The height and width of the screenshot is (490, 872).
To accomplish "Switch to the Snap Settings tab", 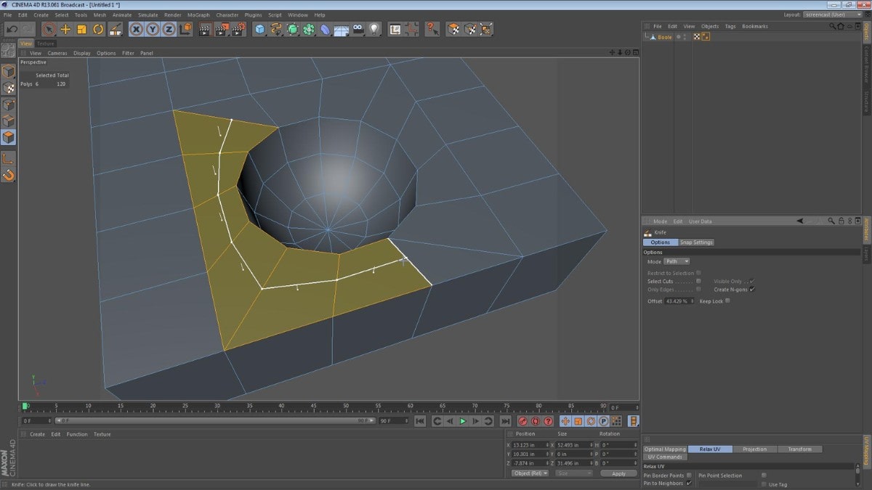I will tap(696, 242).
